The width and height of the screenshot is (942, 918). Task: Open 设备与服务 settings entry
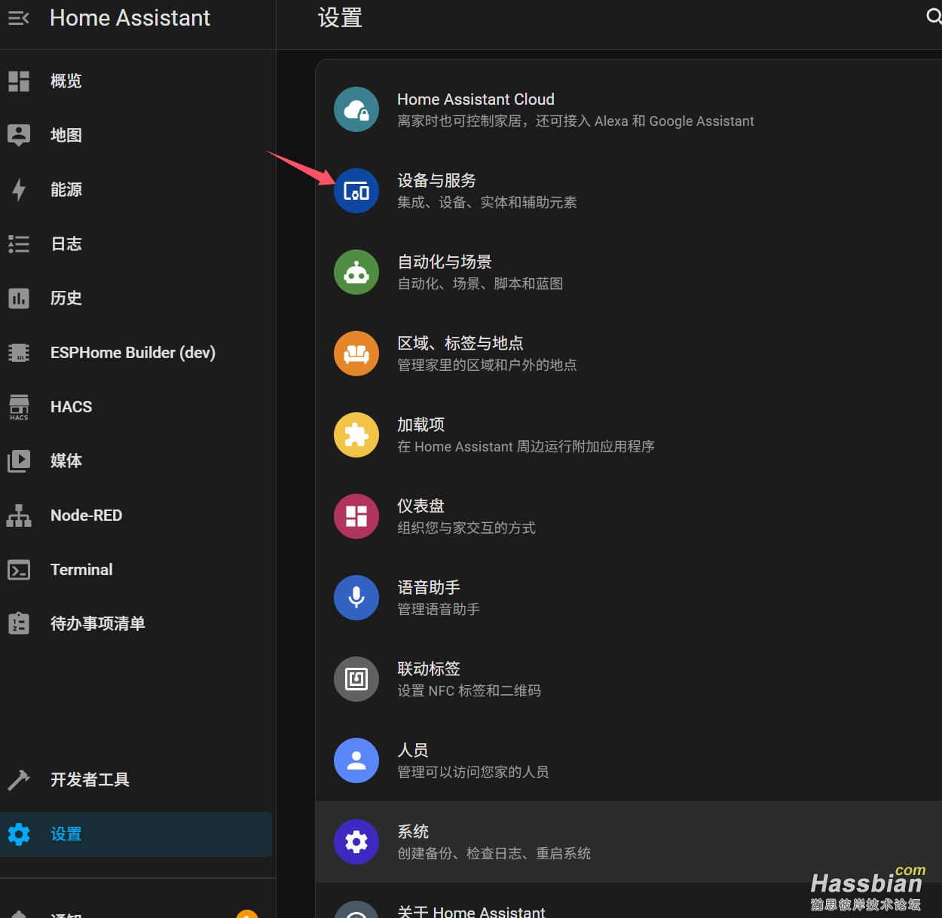tap(629, 191)
